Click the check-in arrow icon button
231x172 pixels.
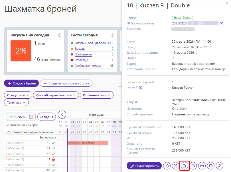[167, 166]
